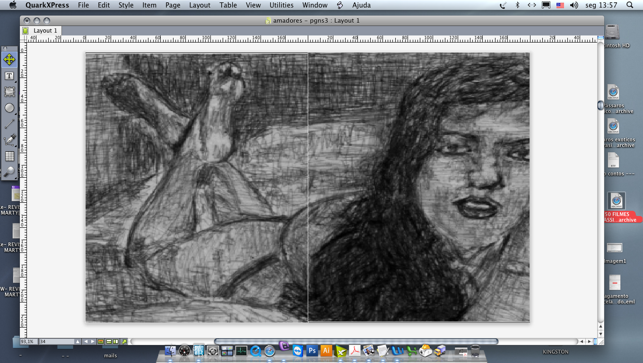Viewport: 643px width, 363px height.
Task: Select the Text Content tool
Action: click(x=9, y=76)
